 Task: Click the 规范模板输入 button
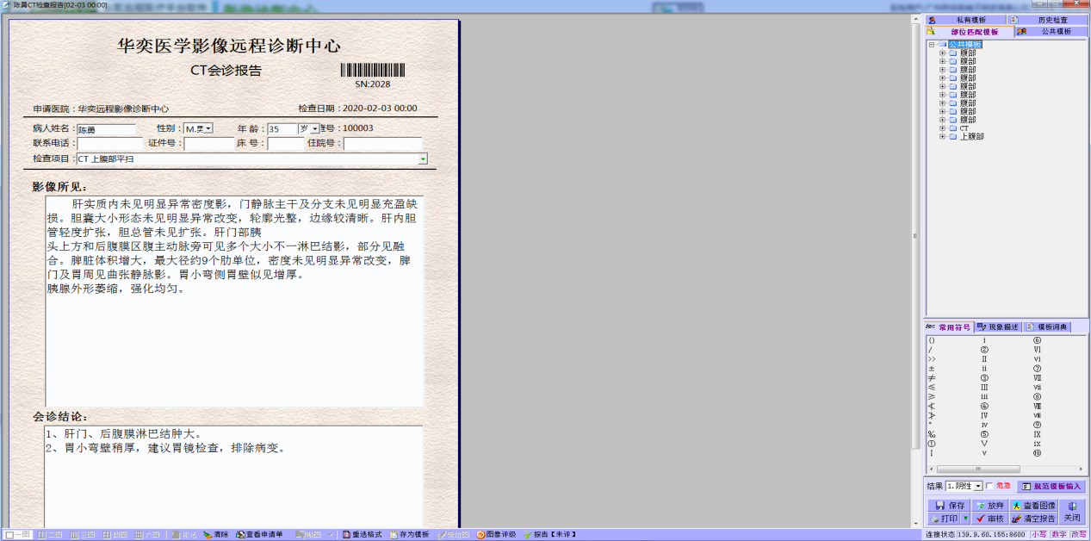[1051, 487]
